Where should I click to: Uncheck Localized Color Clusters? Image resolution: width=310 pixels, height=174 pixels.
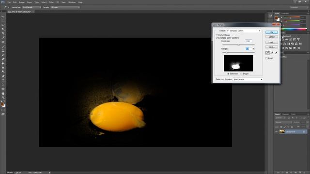[x=217, y=38]
